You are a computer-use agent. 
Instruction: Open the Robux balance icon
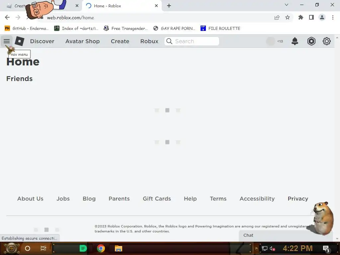[x=311, y=41]
